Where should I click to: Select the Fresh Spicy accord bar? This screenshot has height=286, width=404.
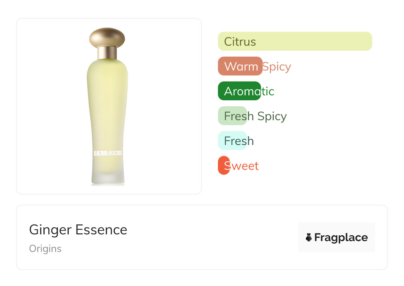(232, 116)
